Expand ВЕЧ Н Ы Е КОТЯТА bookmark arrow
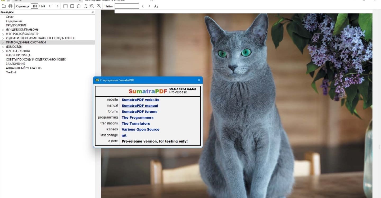The width and height of the screenshot is (381, 198). click(x=3, y=51)
